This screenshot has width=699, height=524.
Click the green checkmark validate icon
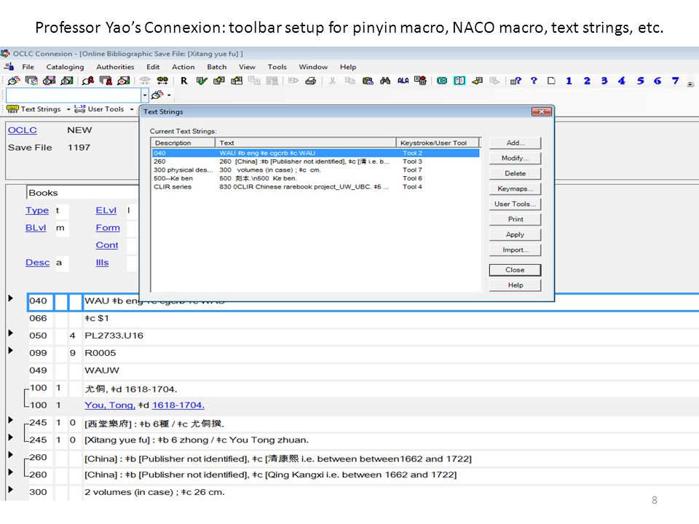pos(202,81)
